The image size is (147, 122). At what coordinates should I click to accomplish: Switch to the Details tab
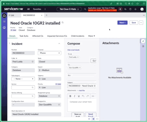(12, 36)
